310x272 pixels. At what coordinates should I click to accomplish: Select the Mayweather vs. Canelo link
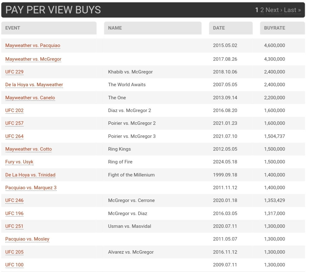[30, 98]
